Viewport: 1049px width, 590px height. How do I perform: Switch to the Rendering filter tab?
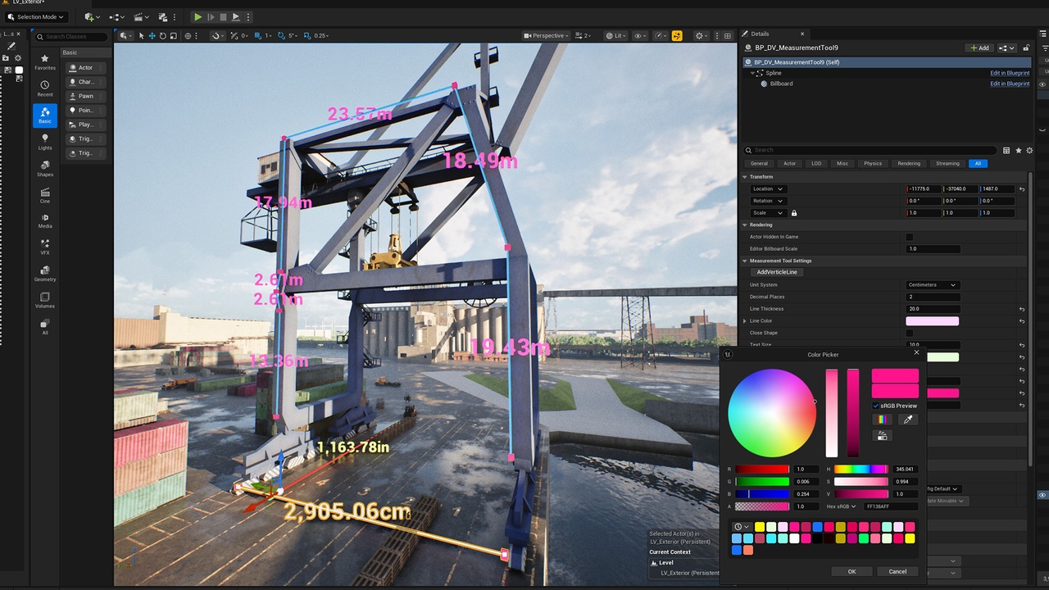point(909,163)
